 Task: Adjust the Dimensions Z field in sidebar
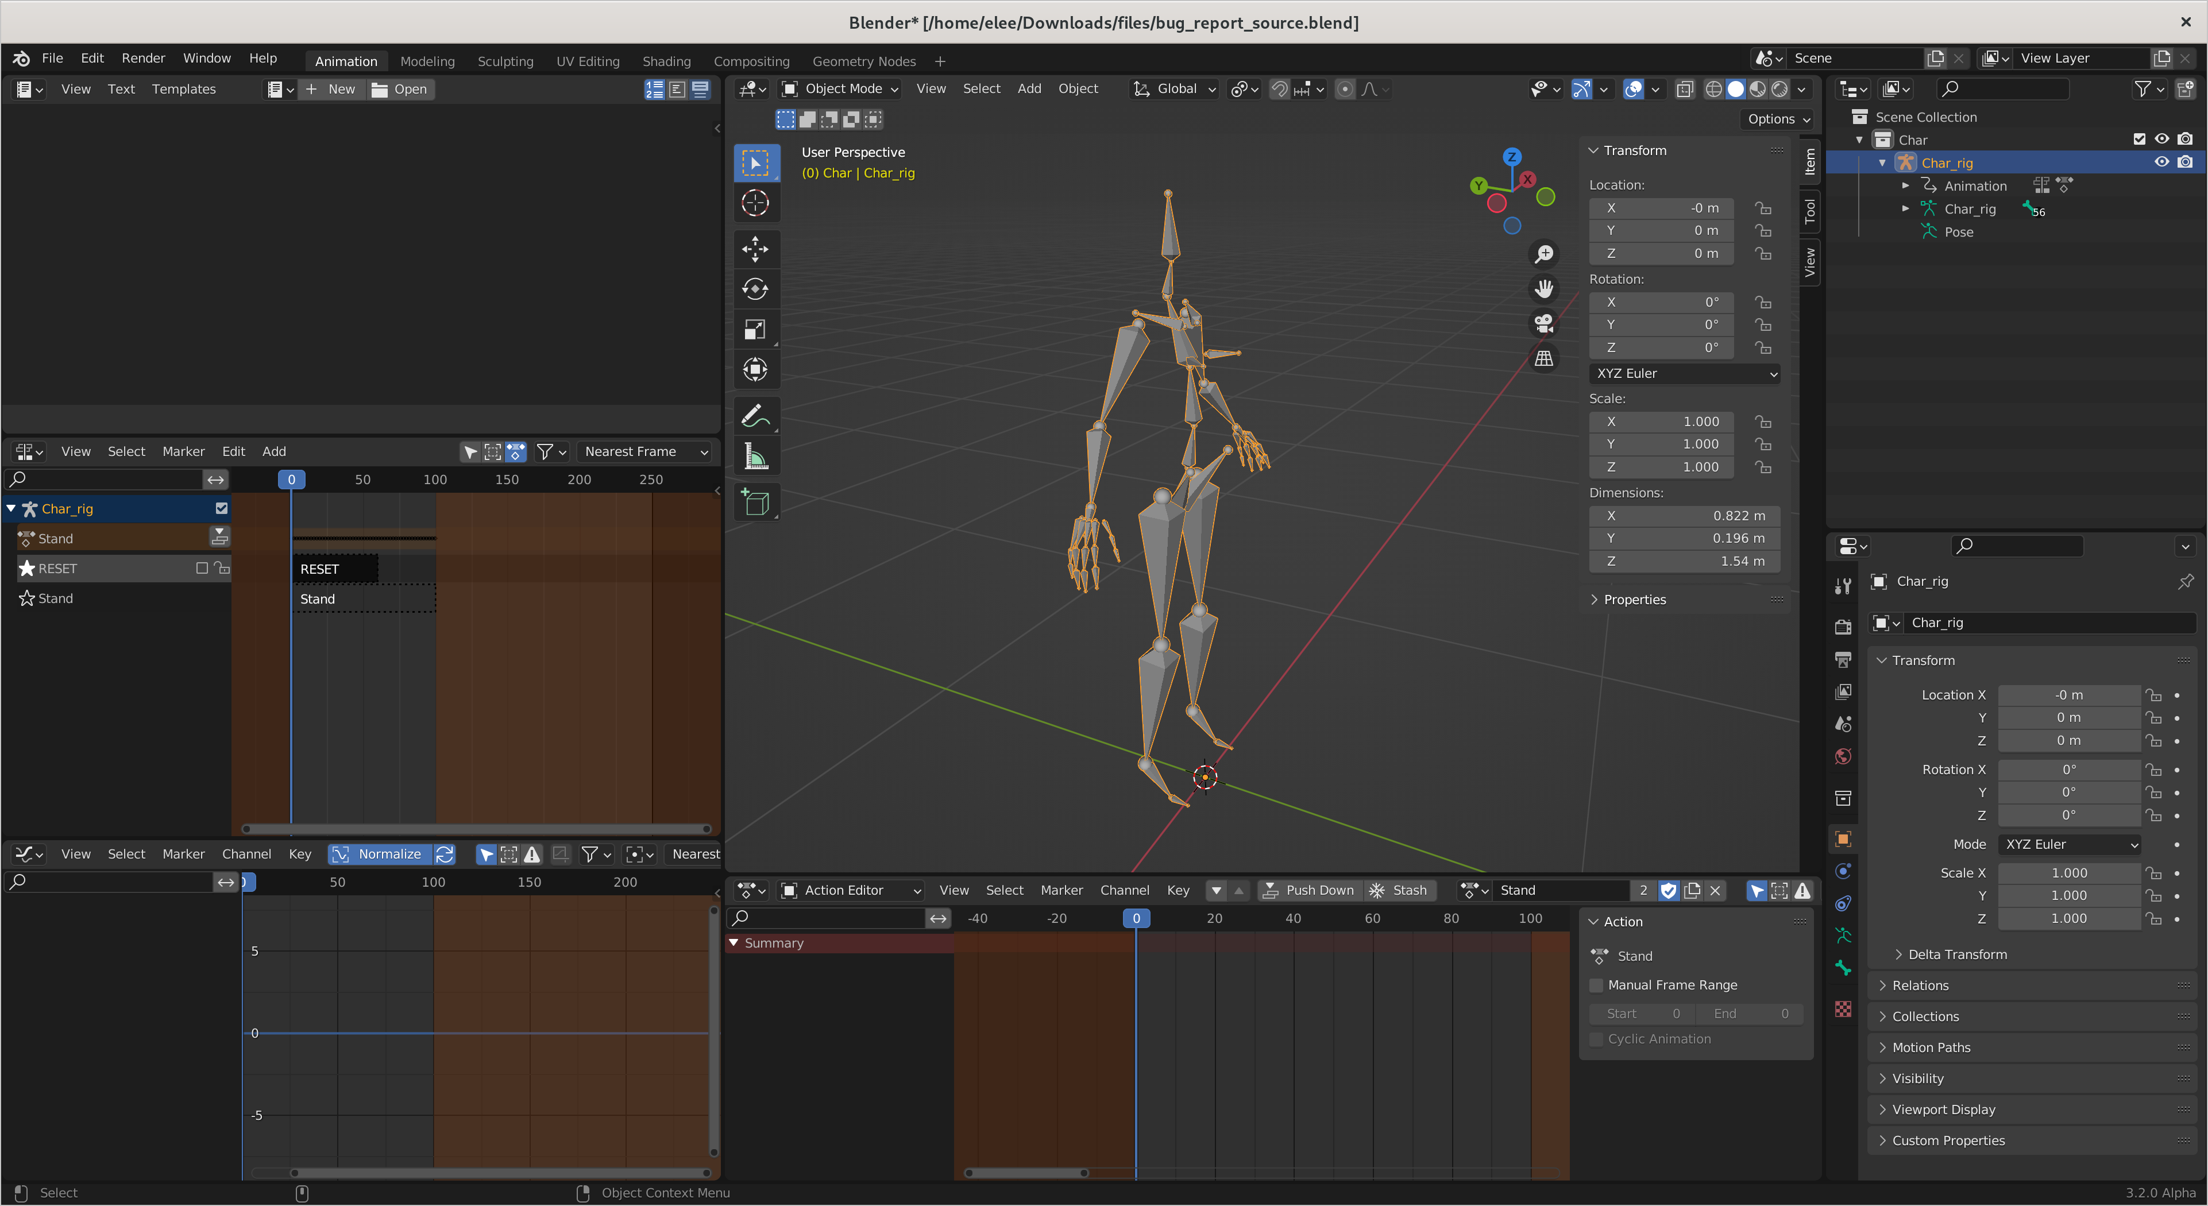[x=1684, y=561]
